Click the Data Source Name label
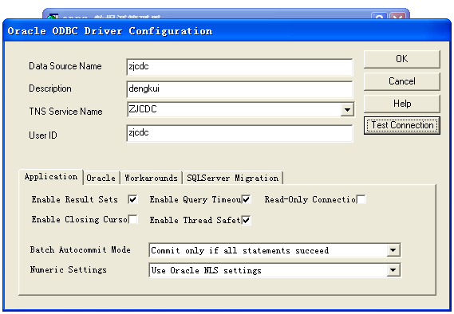The width and height of the screenshot is (454, 314). point(65,66)
